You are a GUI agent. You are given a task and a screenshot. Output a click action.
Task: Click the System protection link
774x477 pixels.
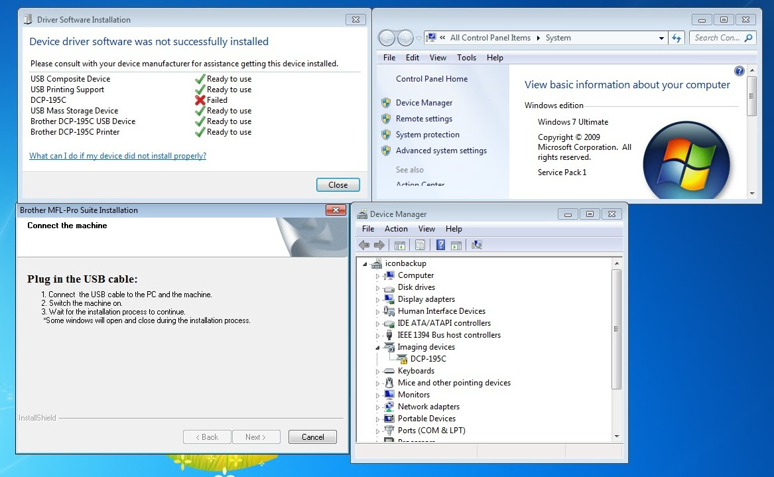pyautogui.click(x=428, y=134)
